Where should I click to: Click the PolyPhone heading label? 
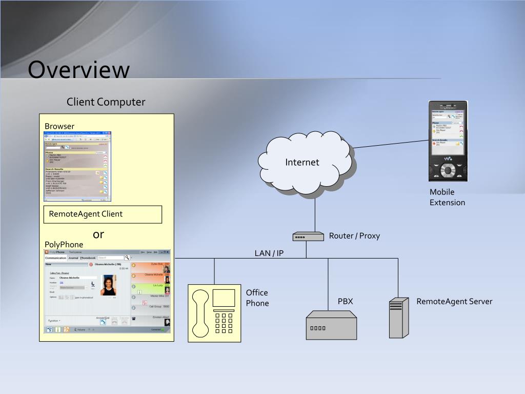pyautogui.click(x=64, y=244)
